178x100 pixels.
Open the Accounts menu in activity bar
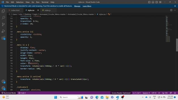pyautogui.click(x=3, y=81)
